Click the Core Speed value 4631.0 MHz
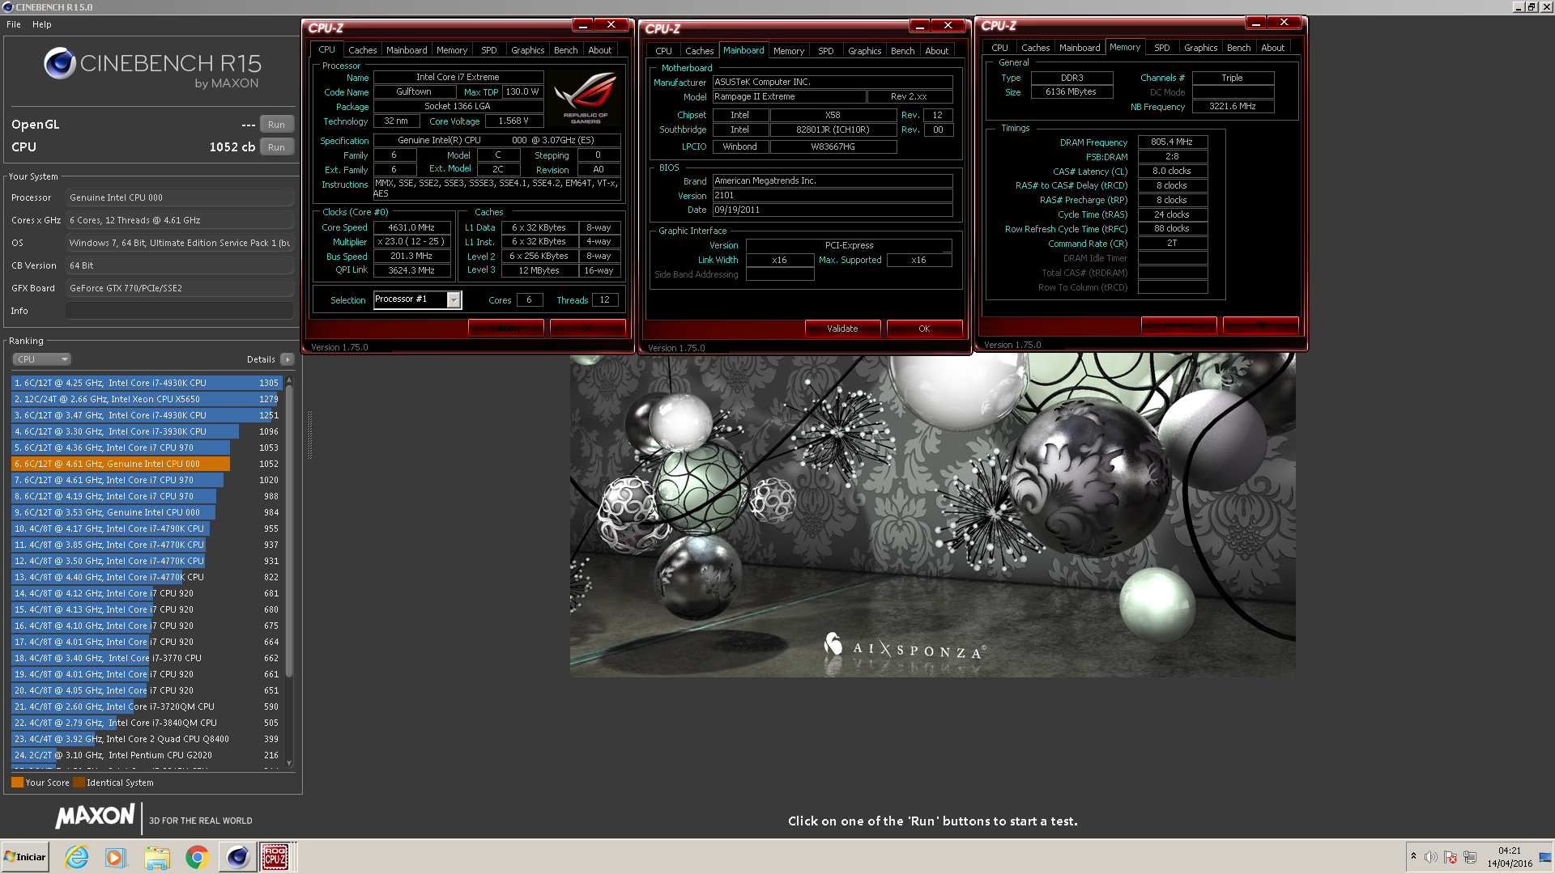The width and height of the screenshot is (1555, 874). 411,227
